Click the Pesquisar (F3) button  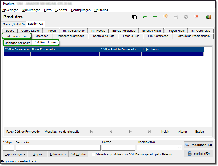click(x=198, y=145)
